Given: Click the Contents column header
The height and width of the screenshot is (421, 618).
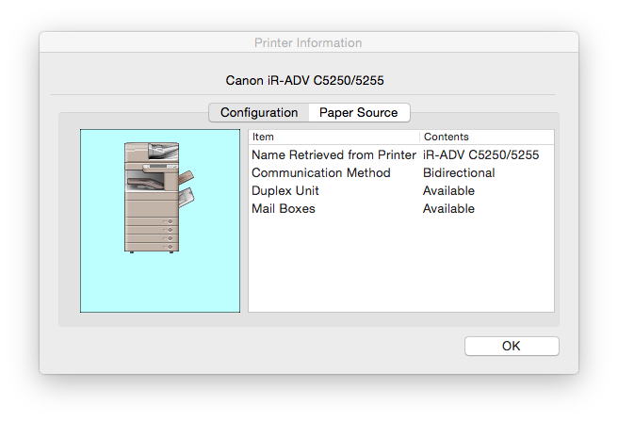Looking at the screenshot, I should coord(487,137).
